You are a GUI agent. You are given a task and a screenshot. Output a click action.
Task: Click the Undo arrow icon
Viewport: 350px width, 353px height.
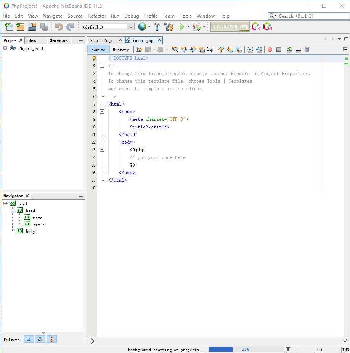point(59,27)
